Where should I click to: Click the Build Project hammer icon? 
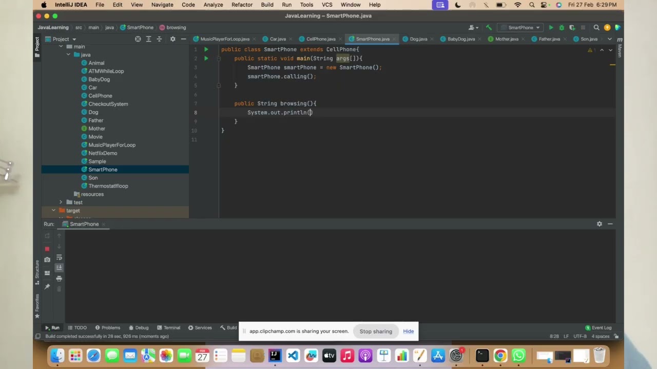[x=489, y=28]
